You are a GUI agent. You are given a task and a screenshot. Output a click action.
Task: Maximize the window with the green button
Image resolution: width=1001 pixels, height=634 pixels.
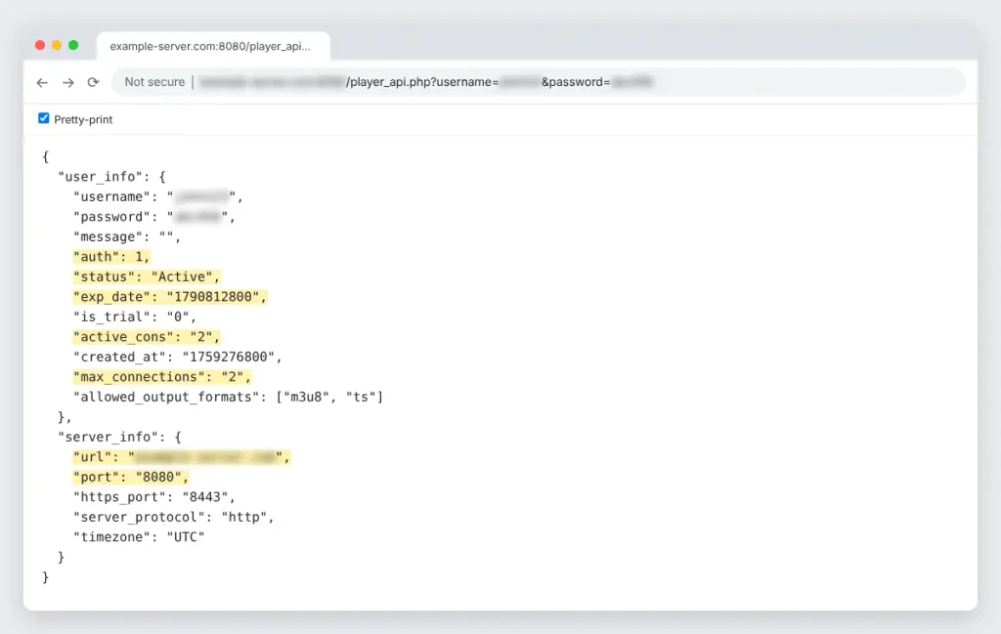[x=73, y=45]
